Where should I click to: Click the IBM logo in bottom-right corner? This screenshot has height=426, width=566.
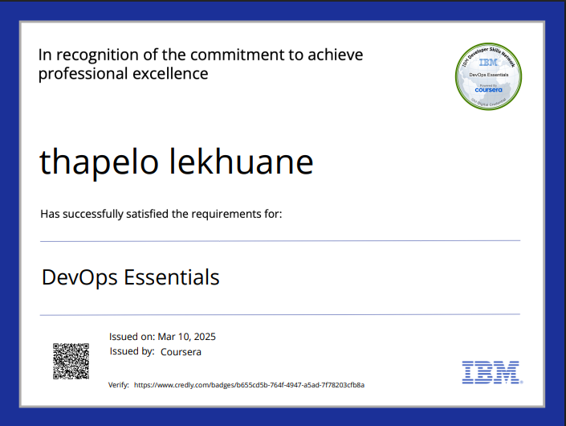click(491, 371)
